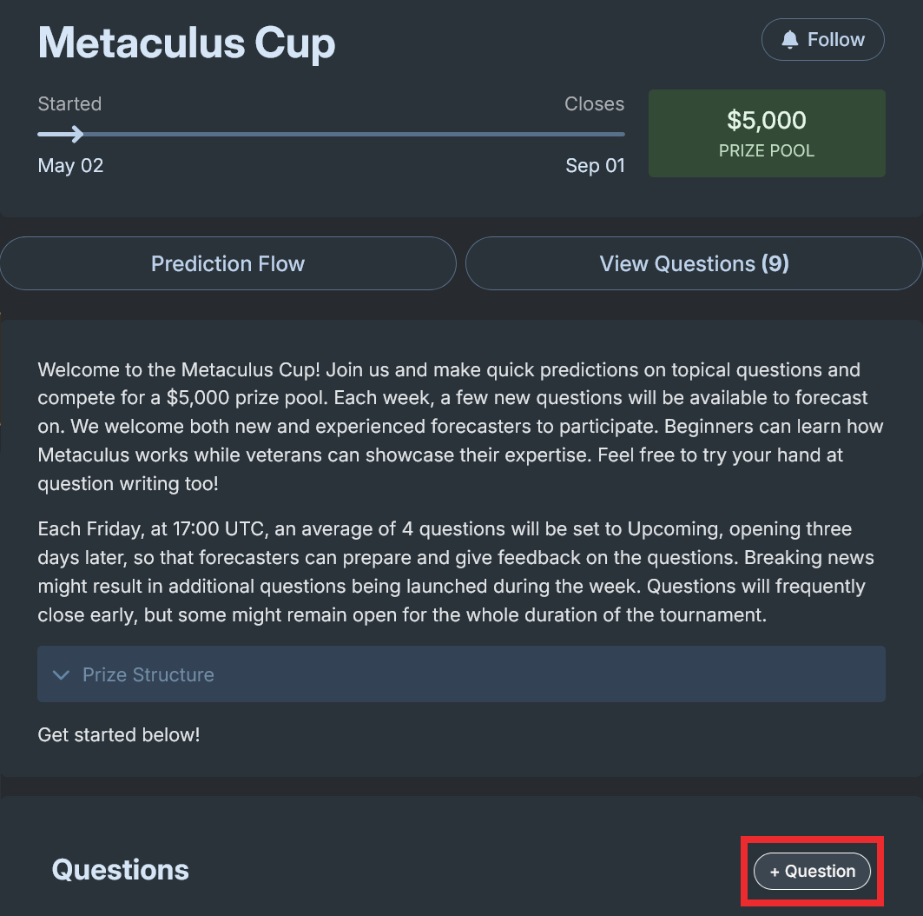Click the chevron beside Prize Structure
The image size is (923, 916).
tap(60, 674)
